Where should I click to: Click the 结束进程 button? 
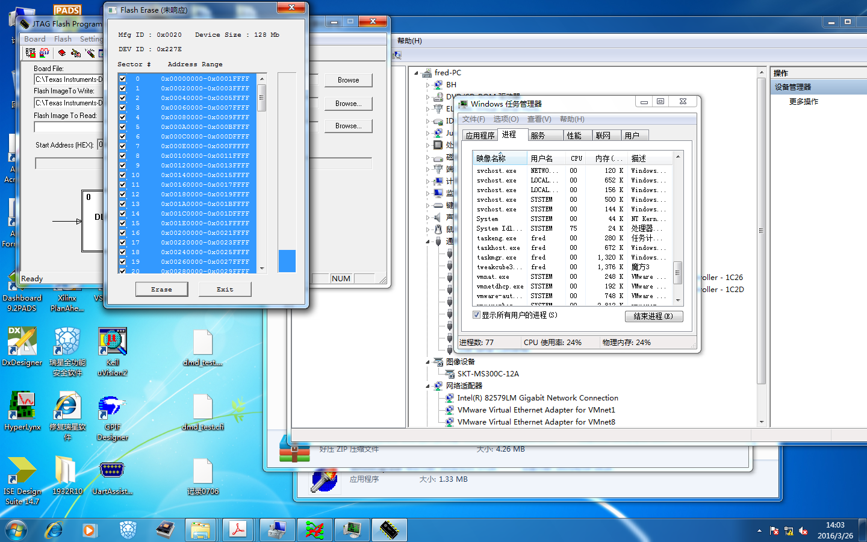(x=653, y=316)
